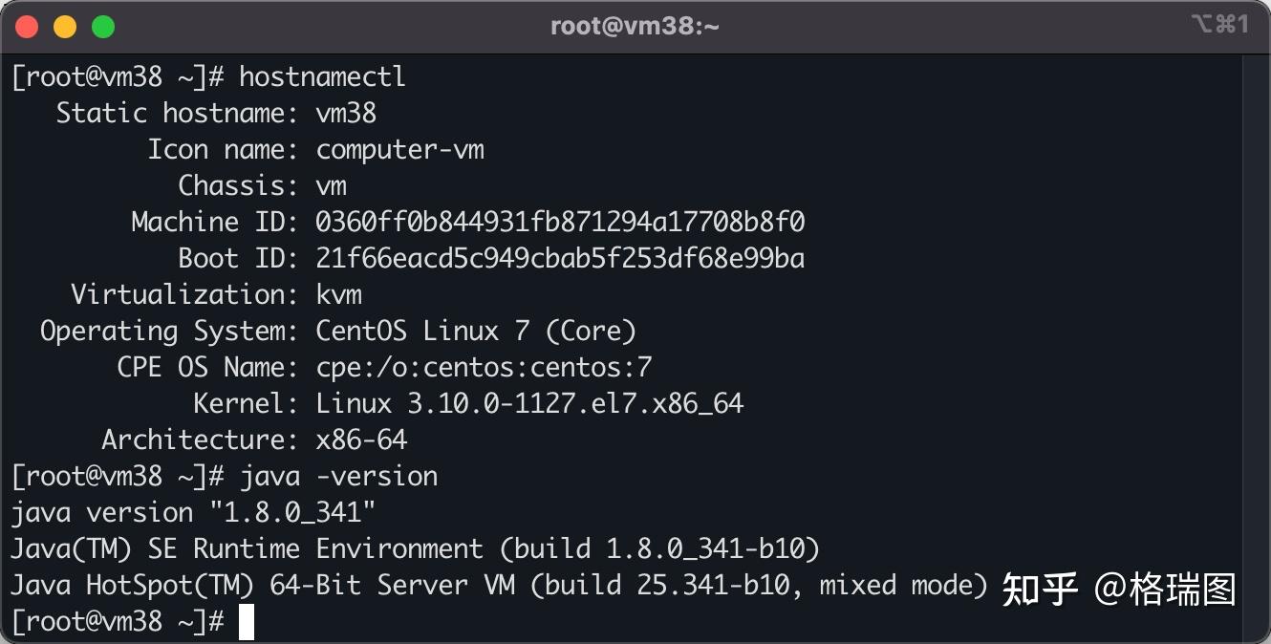The image size is (1271, 644).
Task: Click the java version "1.8.0_341" line
Action: click(x=193, y=513)
